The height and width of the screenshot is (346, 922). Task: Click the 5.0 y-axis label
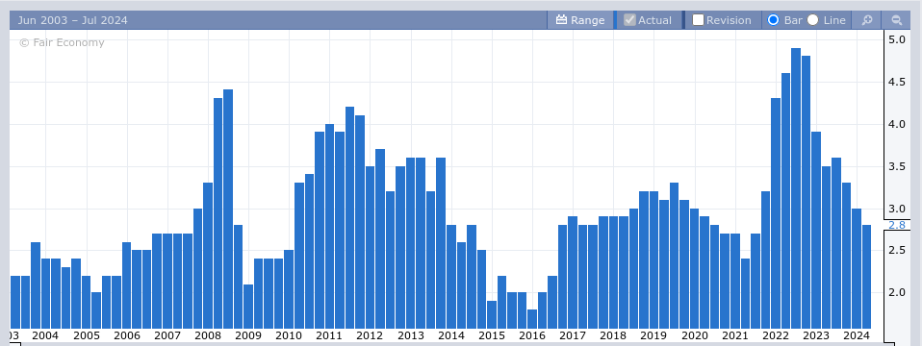897,39
